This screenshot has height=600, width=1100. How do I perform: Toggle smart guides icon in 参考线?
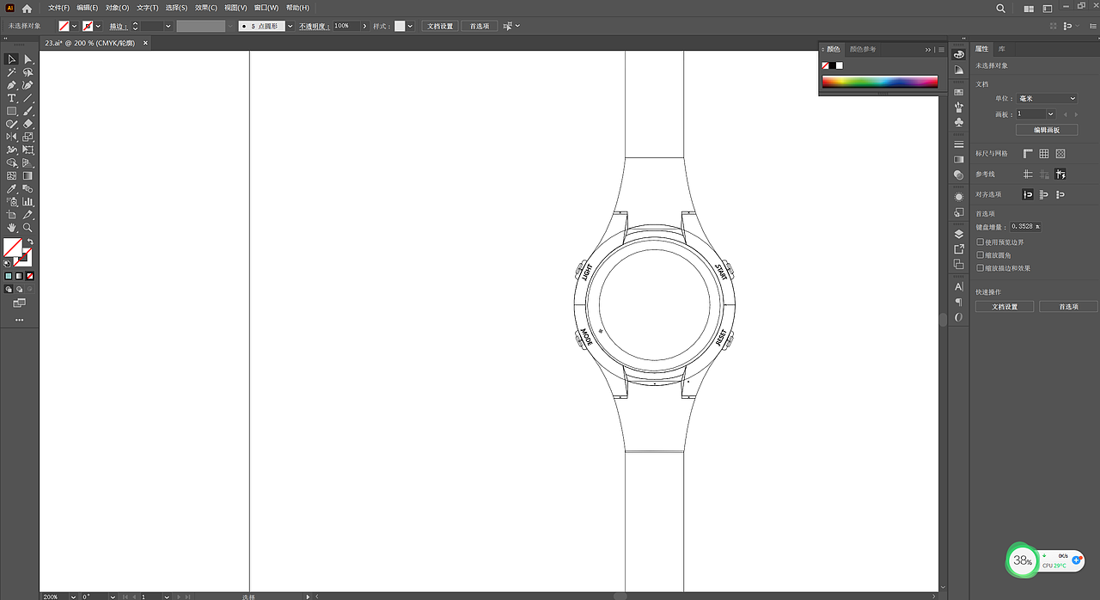(1060, 174)
